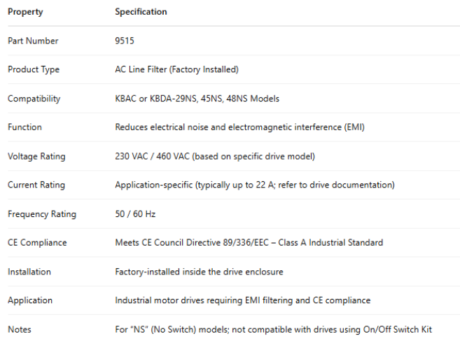Select the Voltage Rating label

36,156
